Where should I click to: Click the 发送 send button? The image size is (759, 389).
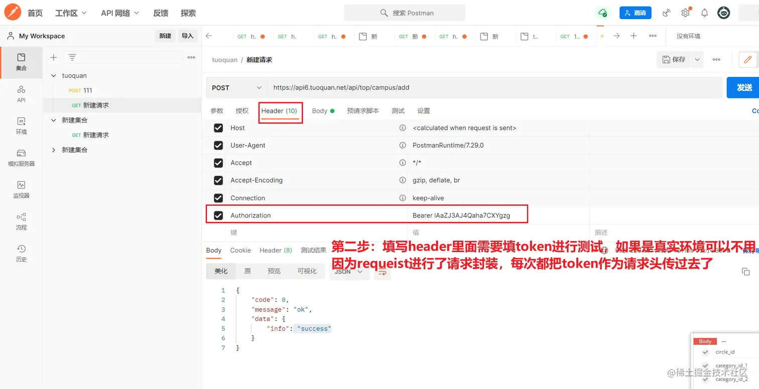point(743,87)
